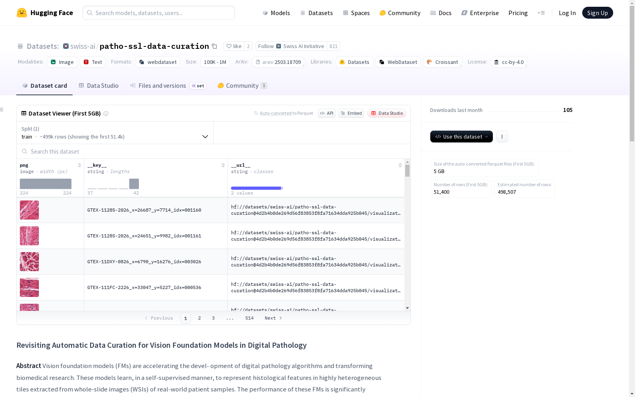The width and height of the screenshot is (635, 397).
Task: Open the Dataset Viewer info icon
Action: [x=106, y=114]
